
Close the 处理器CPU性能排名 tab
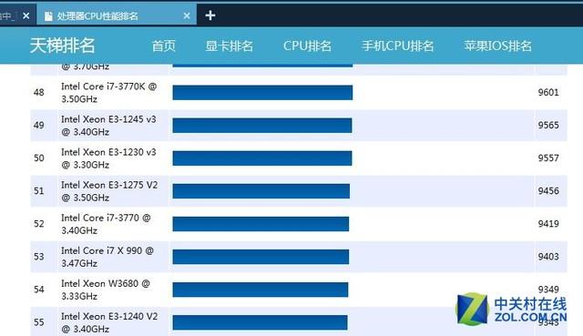coord(187,15)
